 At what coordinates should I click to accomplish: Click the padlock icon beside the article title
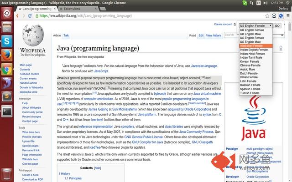point(281,48)
